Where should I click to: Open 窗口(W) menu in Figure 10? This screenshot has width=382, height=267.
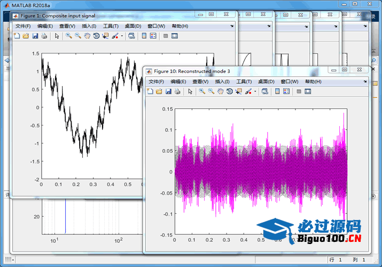290,82
